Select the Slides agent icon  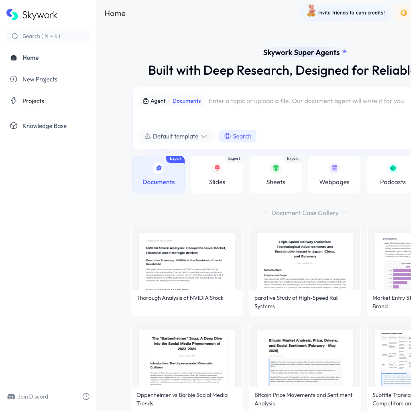click(217, 168)
